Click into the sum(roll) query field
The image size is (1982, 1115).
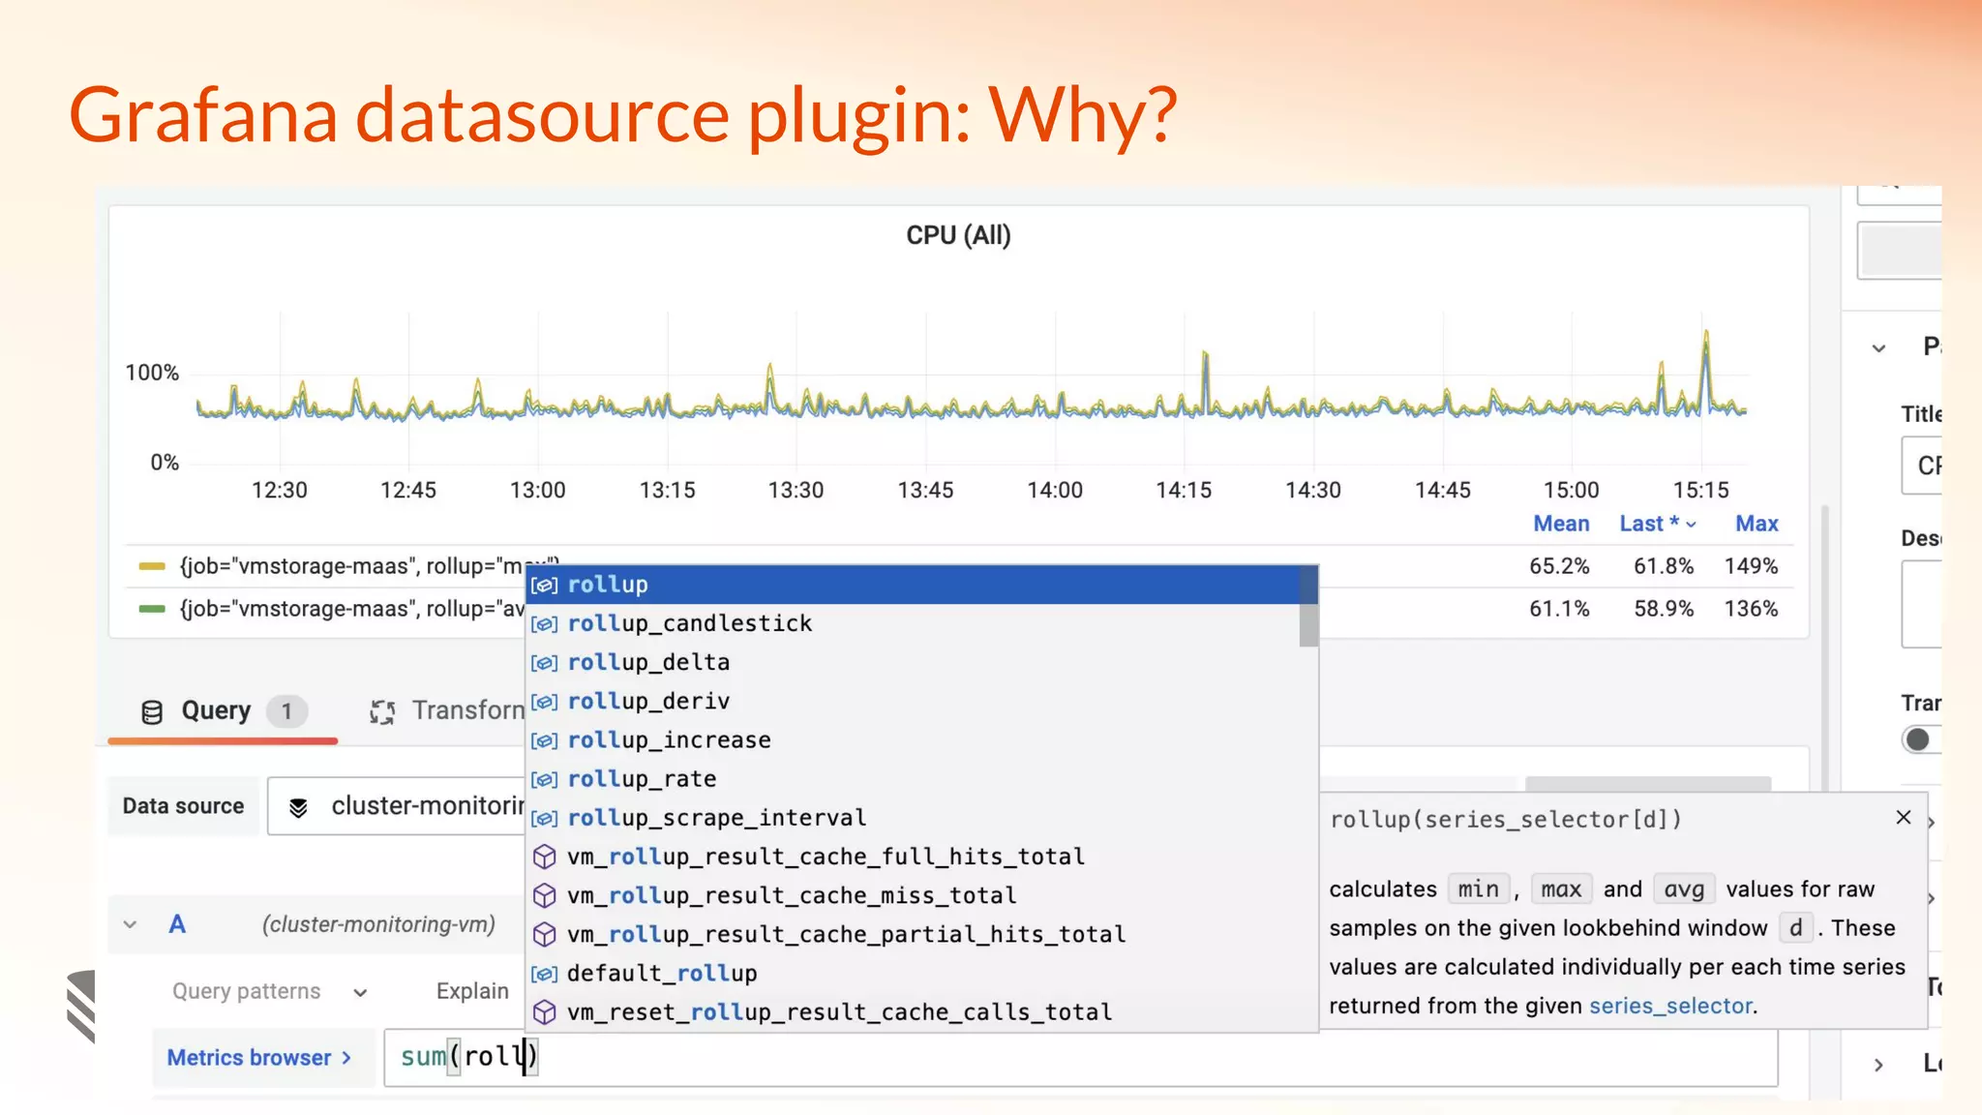[x=1080, y=1057]
